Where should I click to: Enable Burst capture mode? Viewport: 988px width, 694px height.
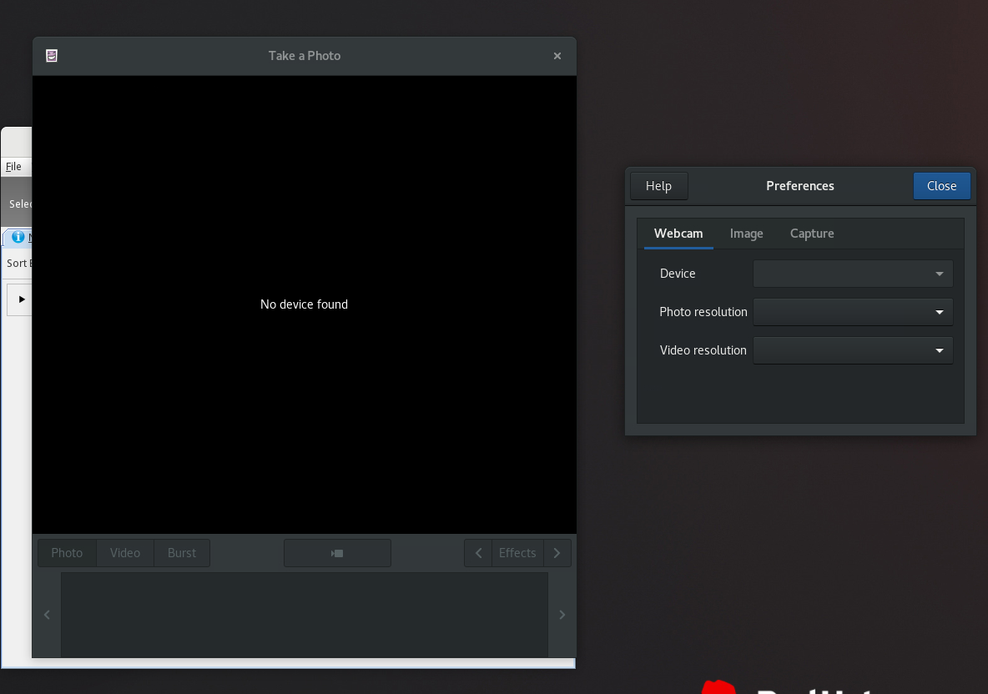pyautogui.click(x=182, y=553)
